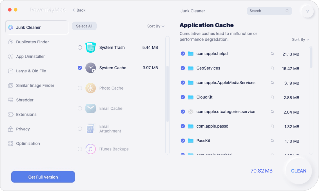Click the System Cache clock icon
319x191 pixels.
(91, 68)
